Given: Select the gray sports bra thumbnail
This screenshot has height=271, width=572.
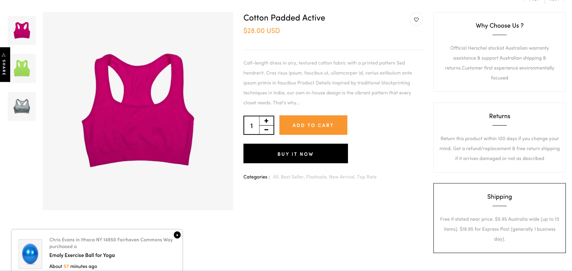Looking at the screenshot, I should [22, 106].
